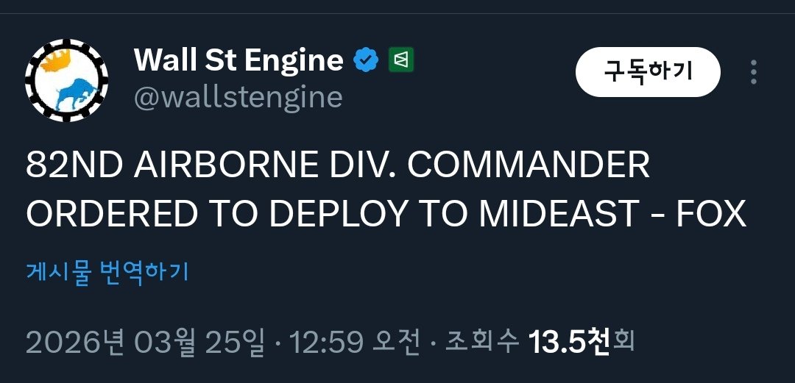The width and height of the screenshot is (795, 383).
Task: Click the "82ND AIRBORNE DIV. COMMANDER" text line
Action: [x=338, y=167]
